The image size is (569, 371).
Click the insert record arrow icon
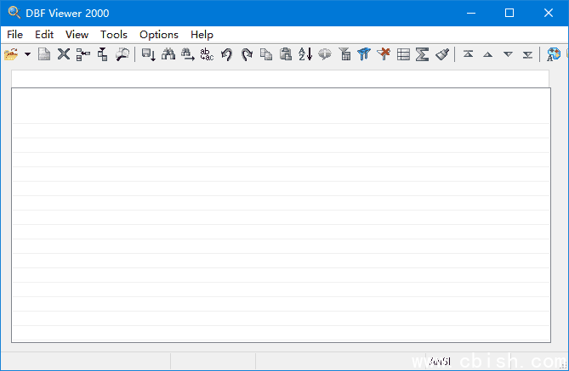pyautogui.click(x=83, y=54)
